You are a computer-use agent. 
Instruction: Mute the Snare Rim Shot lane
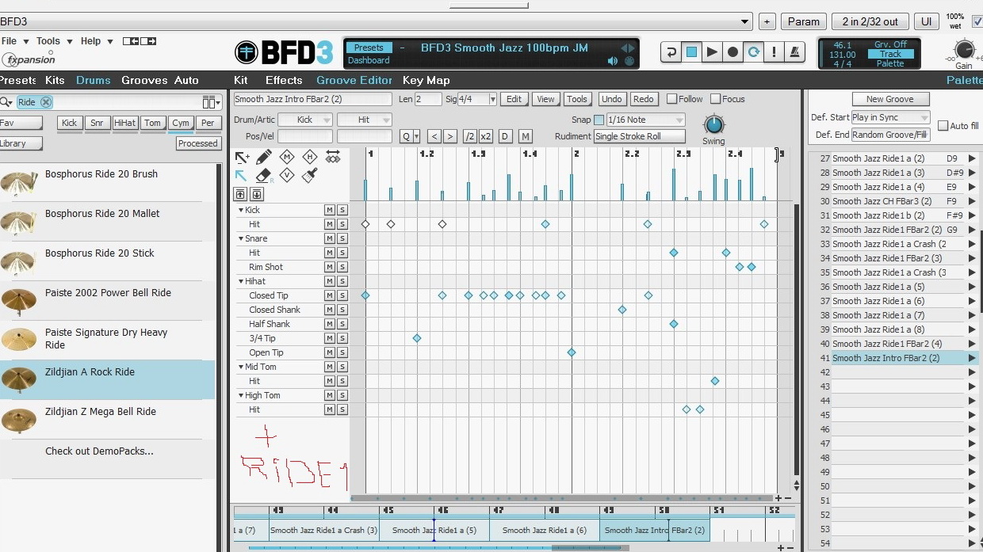click(329, 267)
